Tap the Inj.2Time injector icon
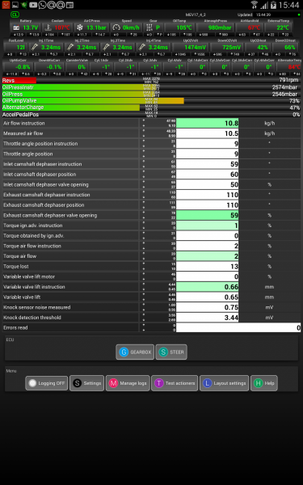Image resolution: width=303 pixels, height=485 pixels. pos(70,47)
